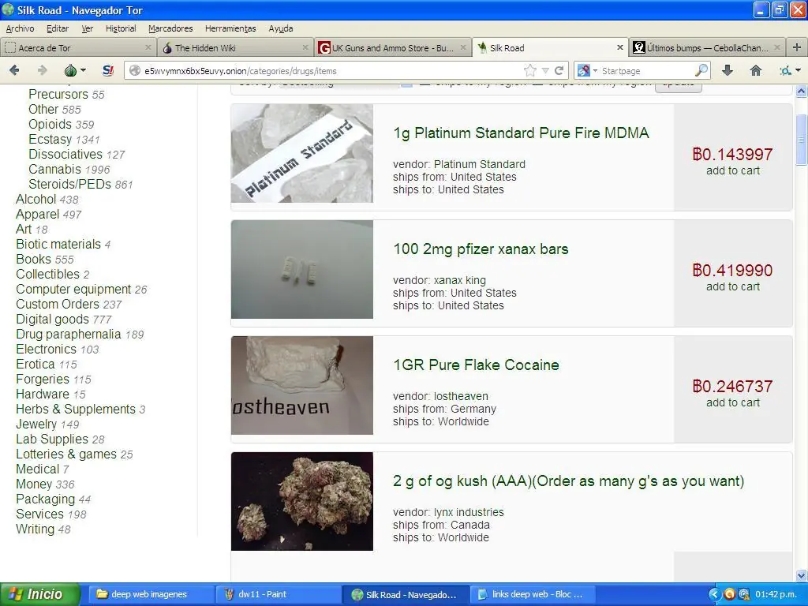Click the lostheaven cocaine product thumbnail
Screen dimensions: 808x606
302,385
